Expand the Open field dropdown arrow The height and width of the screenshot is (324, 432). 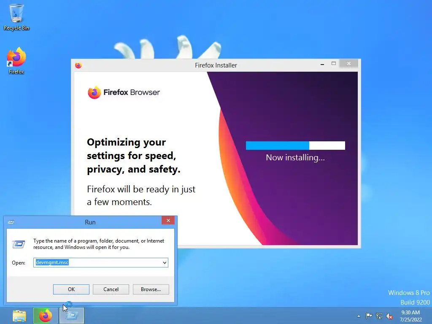point(165,262)
